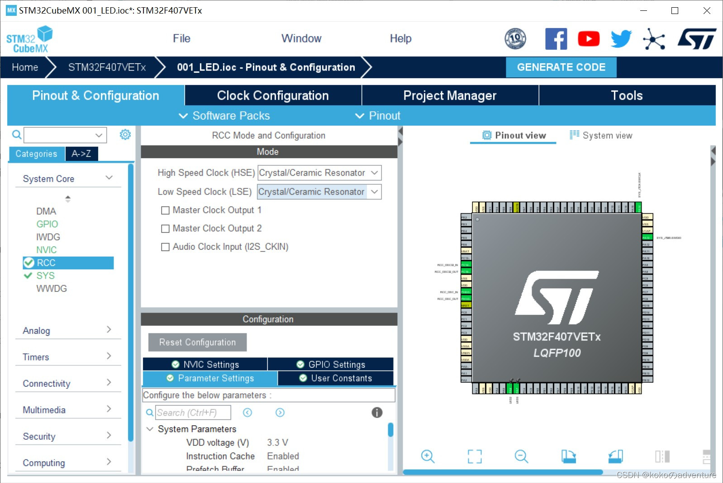Expand the Multimedia category
The height and width of the screenshot is (483, 723).
tap(109, 409)
